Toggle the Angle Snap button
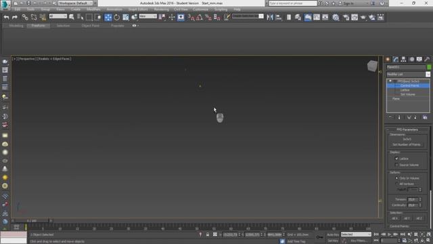Image resolution: width=433 pixels, height=244 pixels. (200, 17)
